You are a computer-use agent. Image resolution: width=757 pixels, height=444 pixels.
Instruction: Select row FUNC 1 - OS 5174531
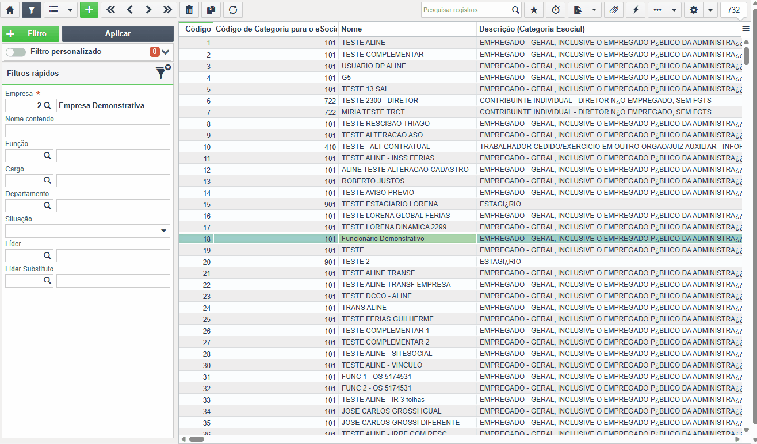460,377
